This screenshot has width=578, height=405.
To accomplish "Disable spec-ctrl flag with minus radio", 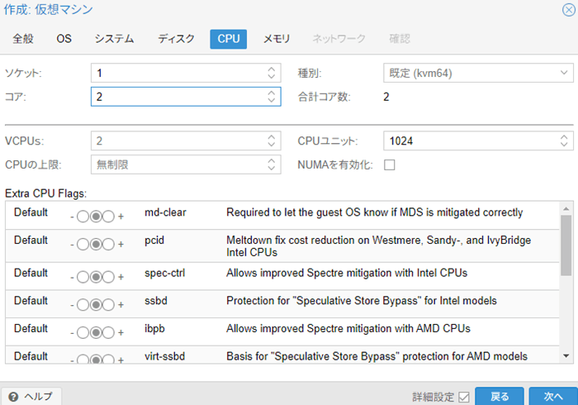I will click(83, 277).
